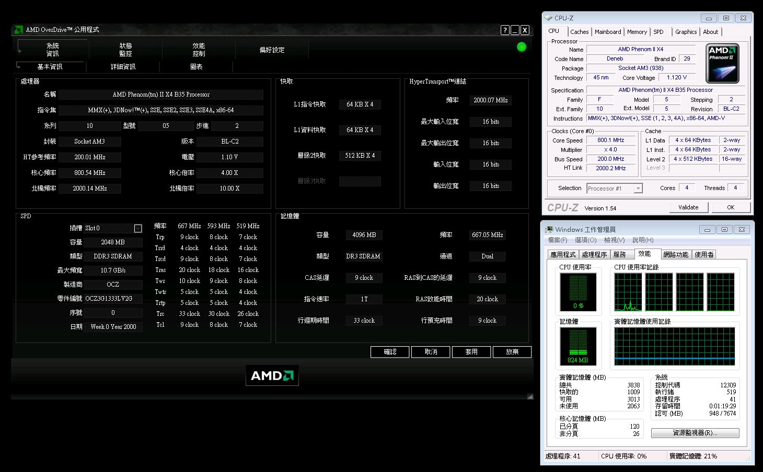
Task: Select the 圖表 sub-tab
Action: 196,67
